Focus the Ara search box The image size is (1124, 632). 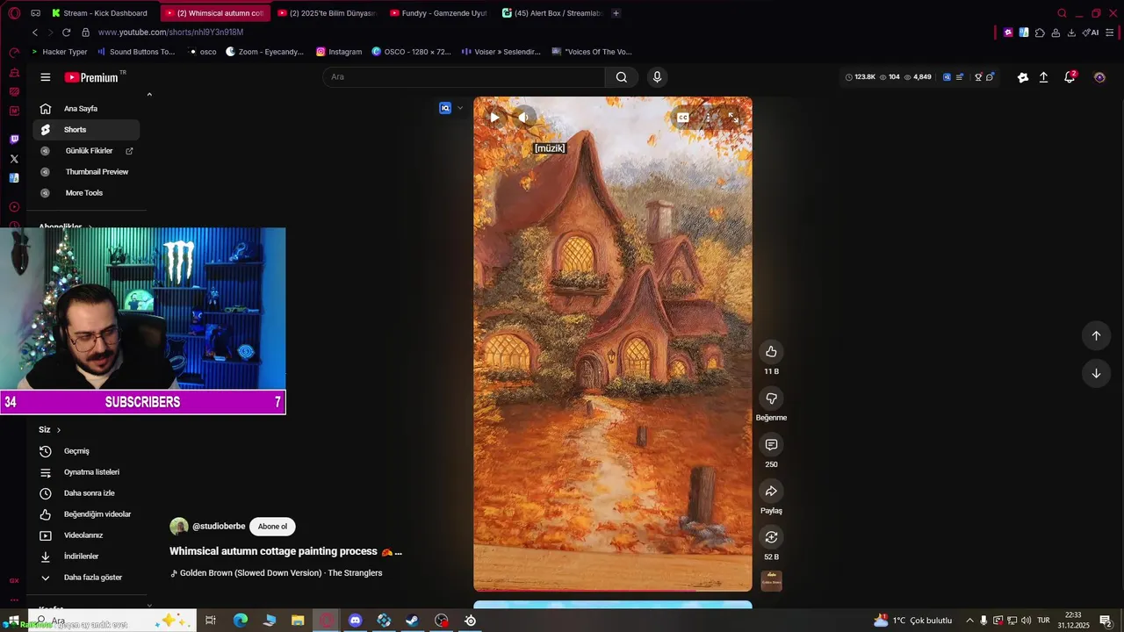pos(464,77)
